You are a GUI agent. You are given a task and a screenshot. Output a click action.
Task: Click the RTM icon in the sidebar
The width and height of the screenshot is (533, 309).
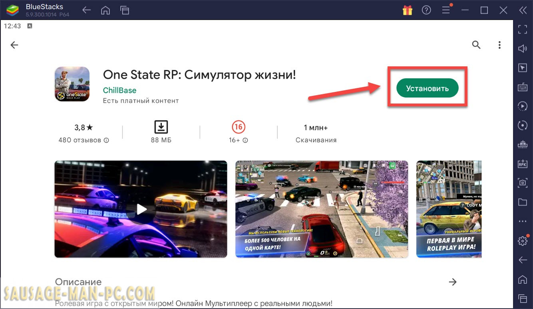(x=522, y=144)
